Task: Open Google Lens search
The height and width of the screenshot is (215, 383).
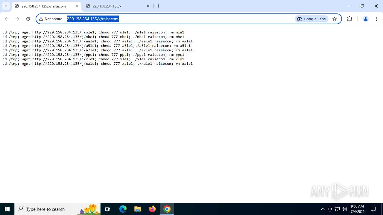Action: pyautogui.click(x=311, y=19)
